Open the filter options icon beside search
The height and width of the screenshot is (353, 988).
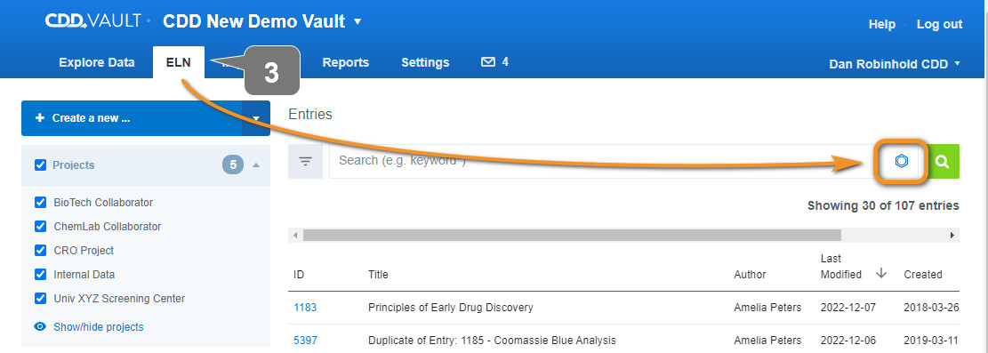[x=306, y=161]
